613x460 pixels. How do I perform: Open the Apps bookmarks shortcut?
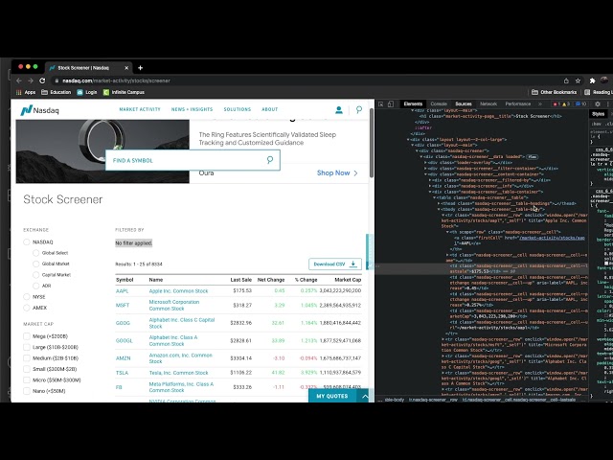(26, 92)
